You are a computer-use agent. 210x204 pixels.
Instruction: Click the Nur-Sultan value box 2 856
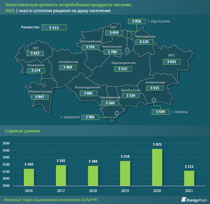pyautogui.click(x=136, y=22)
